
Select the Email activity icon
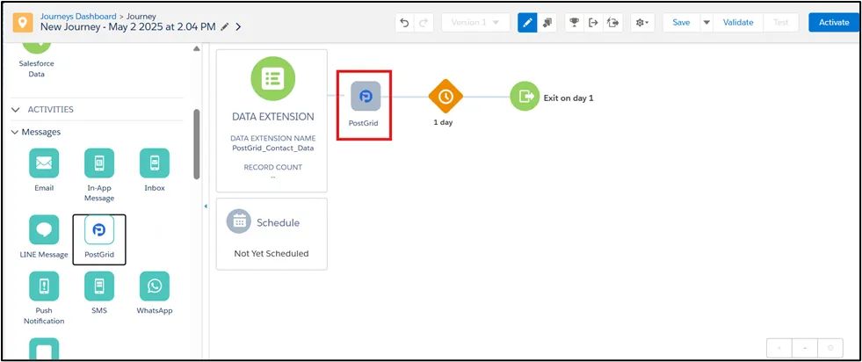pyautogui.click(x=44, y=163)
